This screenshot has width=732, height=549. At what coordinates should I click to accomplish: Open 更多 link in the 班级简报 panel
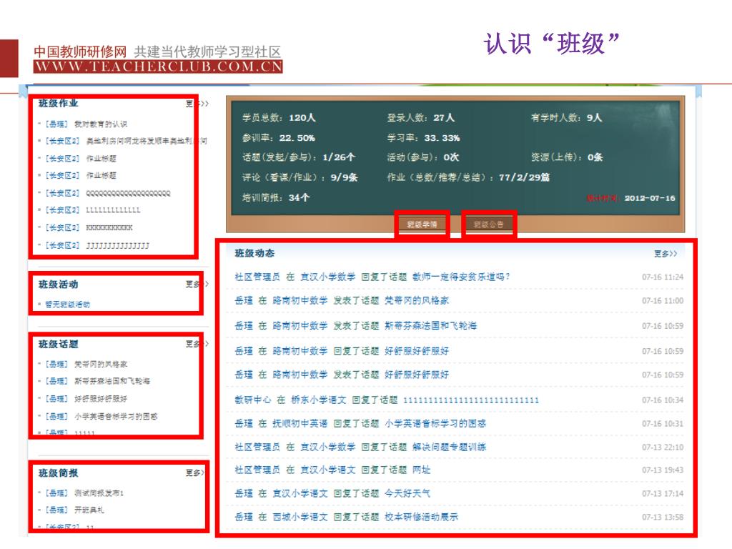(x=195, y=473)
